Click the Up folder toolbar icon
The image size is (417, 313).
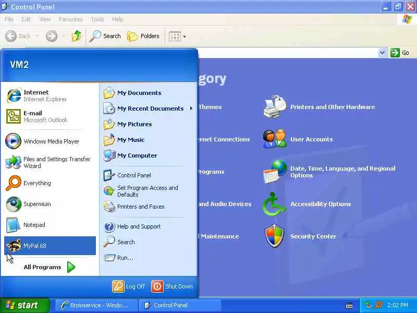click(77, 36)
